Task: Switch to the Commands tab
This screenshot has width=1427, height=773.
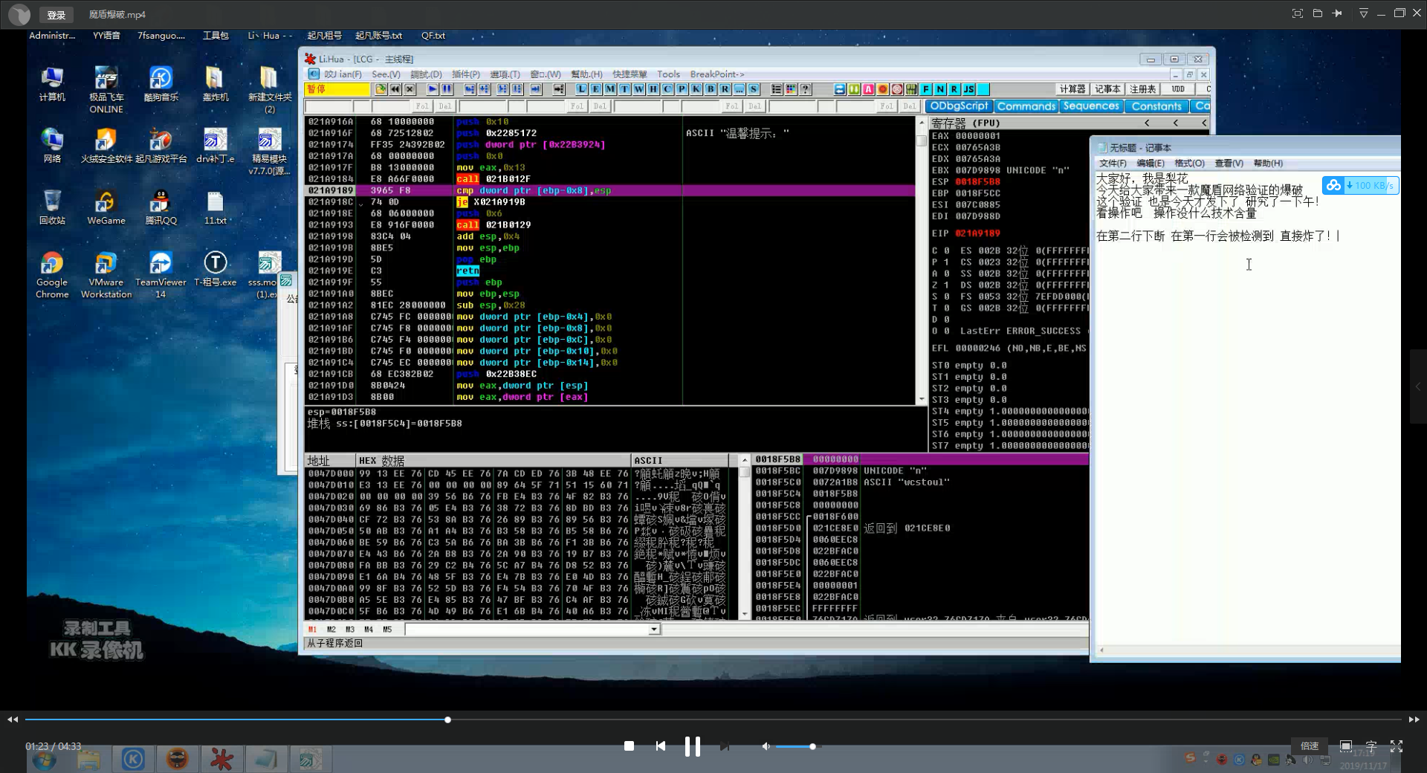Action: pyautogui.click(x=1026, y=106)
